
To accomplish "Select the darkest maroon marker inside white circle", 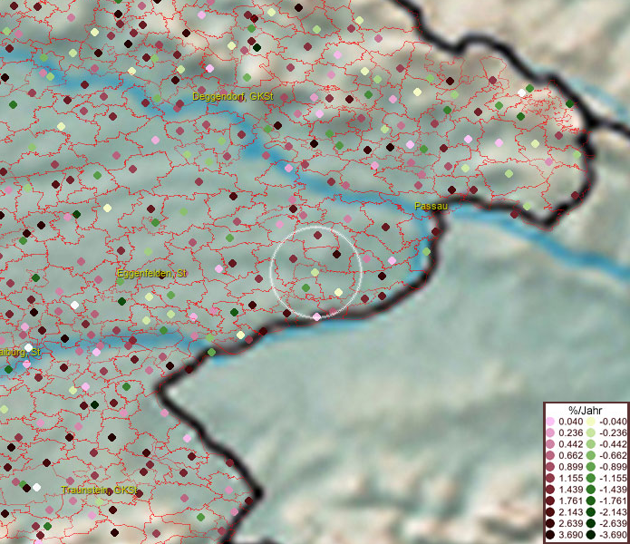I will 336,255.
